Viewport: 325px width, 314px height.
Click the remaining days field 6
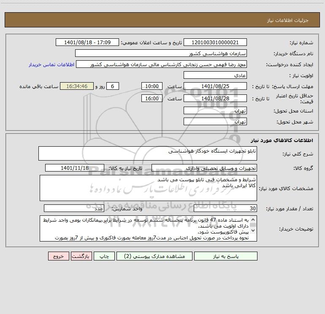tap(113, 86)
